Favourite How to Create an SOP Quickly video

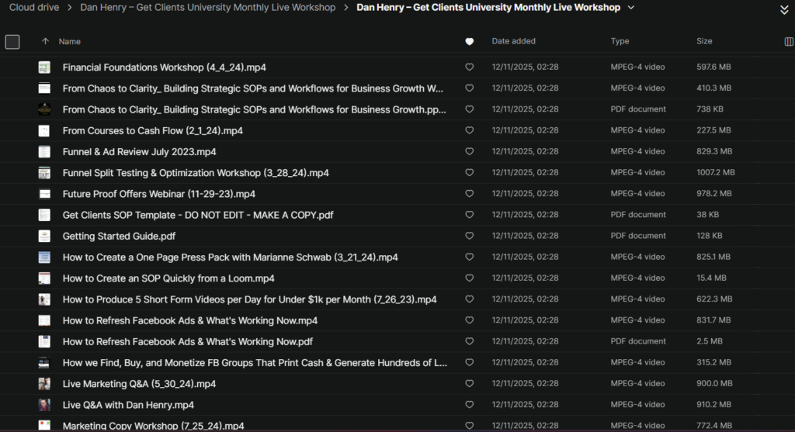pyautogui.click(x=470, y=278)
